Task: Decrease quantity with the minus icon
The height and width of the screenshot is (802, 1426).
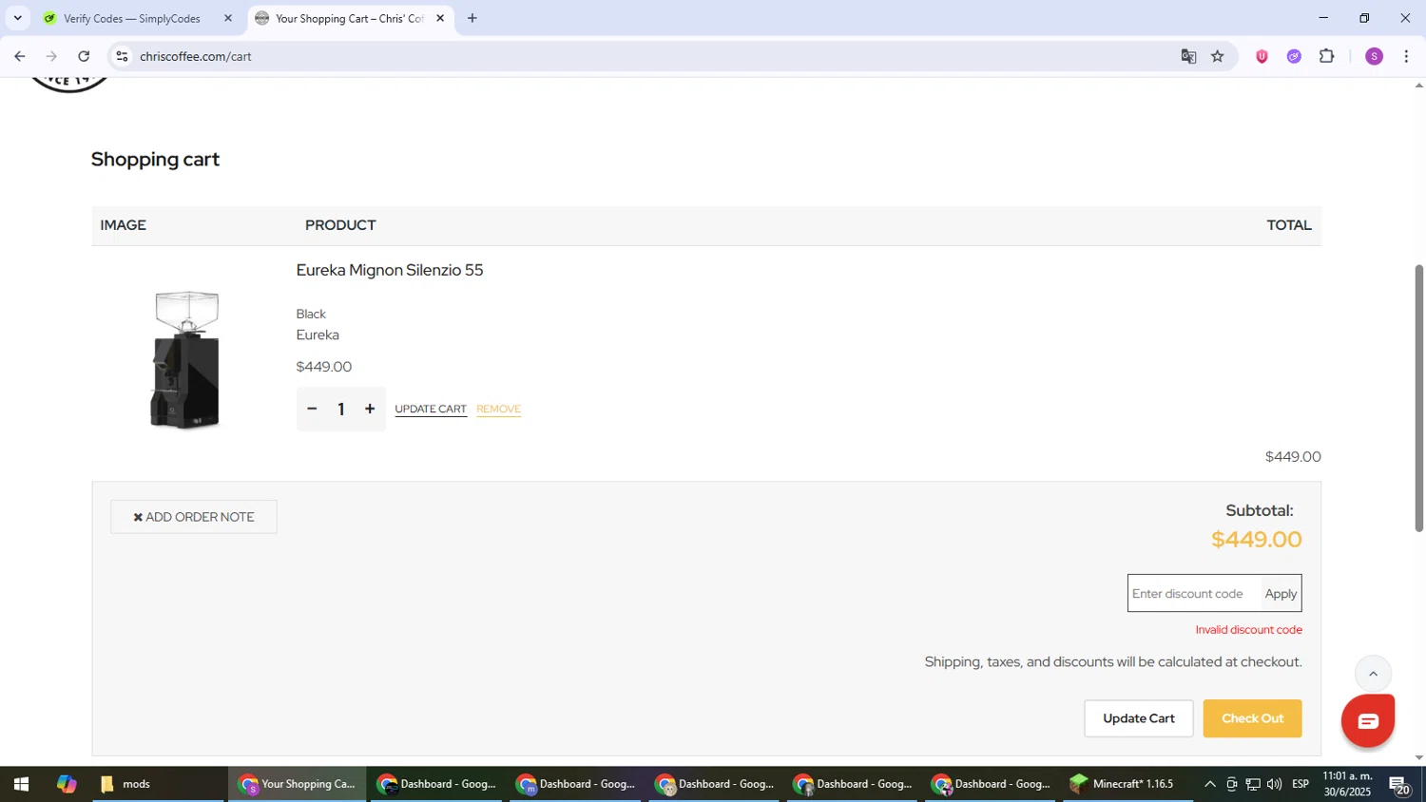Action: pyautogui.click(x=312, y=409)
